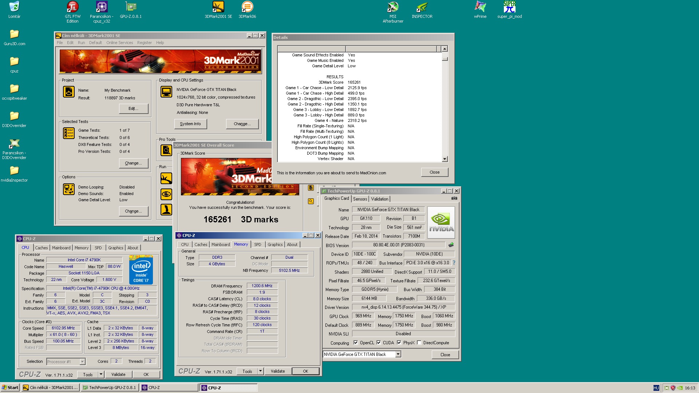Screen dimensions: 699x393
Task: Click the Intel Core i7 logo in CPU-Z
Action: (x=141, y=270)
